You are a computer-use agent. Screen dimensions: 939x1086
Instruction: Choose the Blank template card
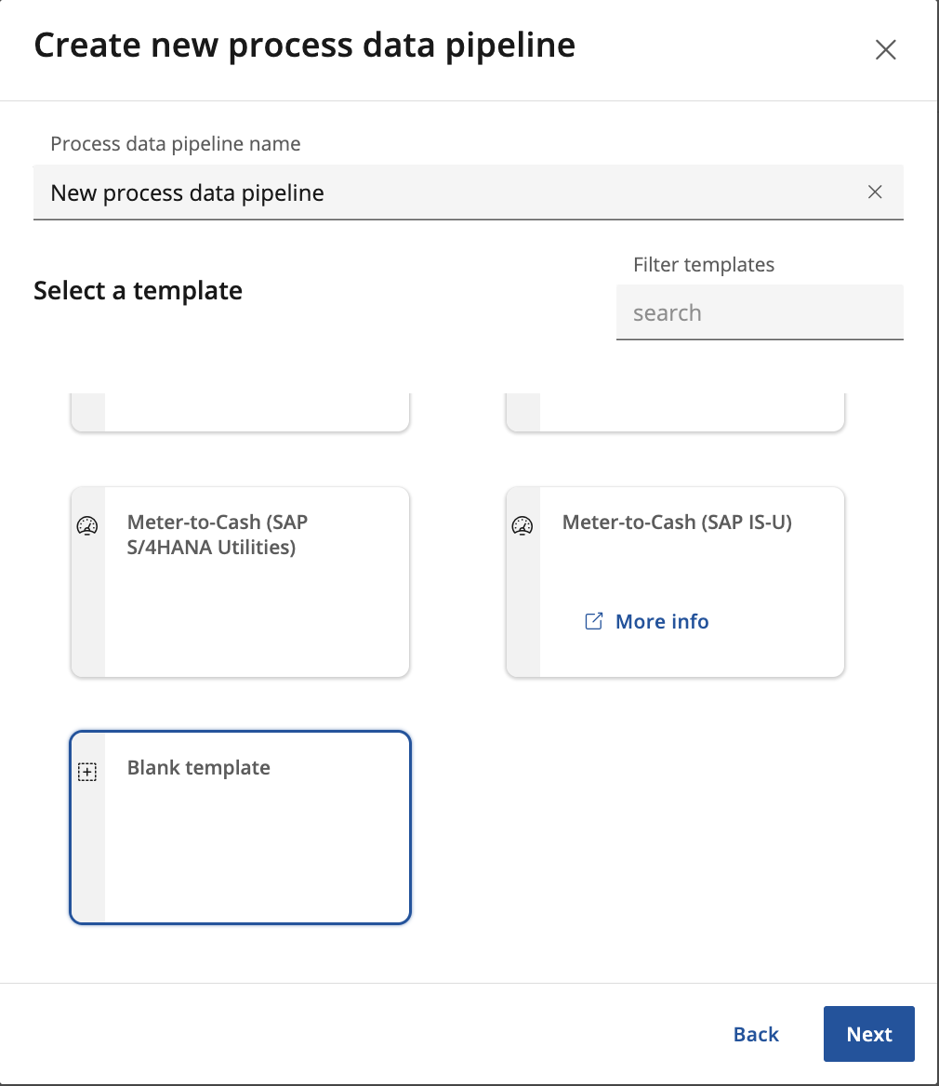pos(240,828)
